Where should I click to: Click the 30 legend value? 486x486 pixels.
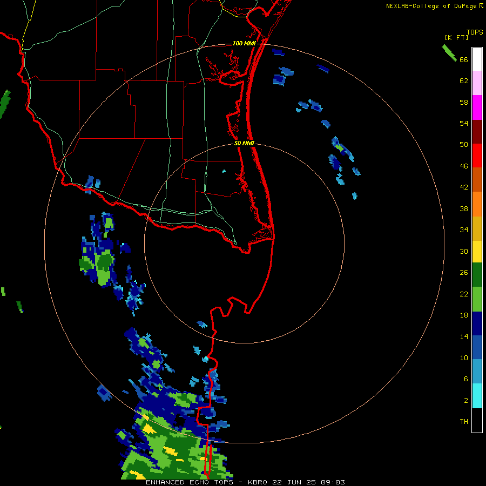point(464,251)
